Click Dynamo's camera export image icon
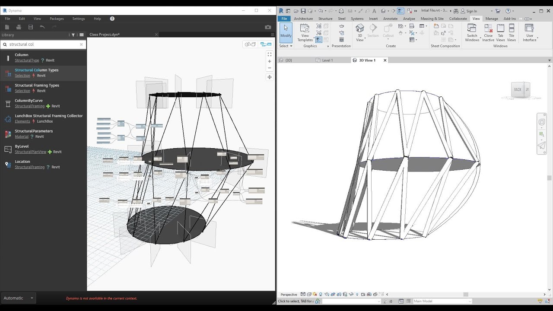 (268, 27)
